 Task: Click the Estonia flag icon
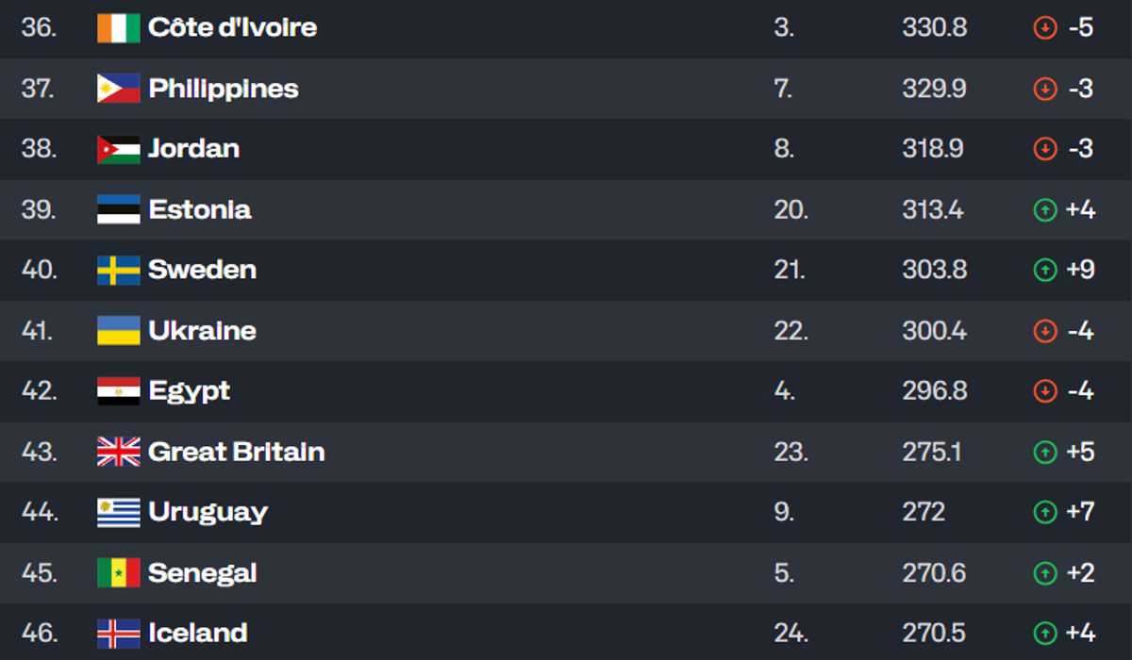(118, 209)
